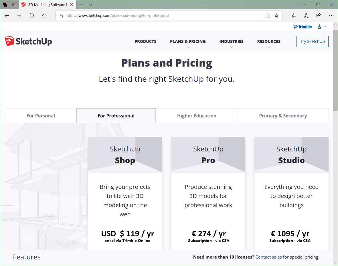Click 'enkel via Trimble Online' text
The height and width of the screenshot is (266, 338).
(127, 241)
